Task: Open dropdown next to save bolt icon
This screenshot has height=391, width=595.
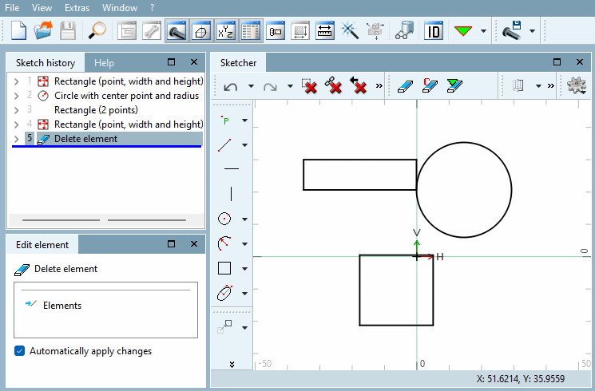Action: click(533, 31)
